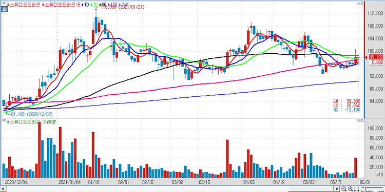Zoom in the chart with the plus magnifier

(351, 189)
